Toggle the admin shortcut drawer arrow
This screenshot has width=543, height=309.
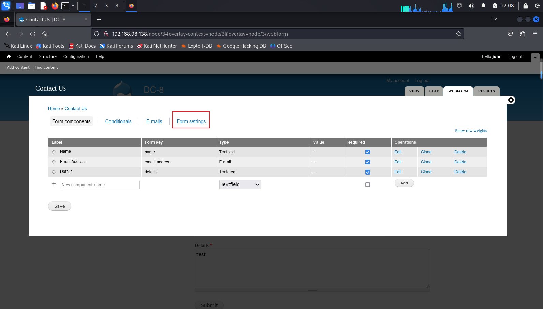(535, 57)
